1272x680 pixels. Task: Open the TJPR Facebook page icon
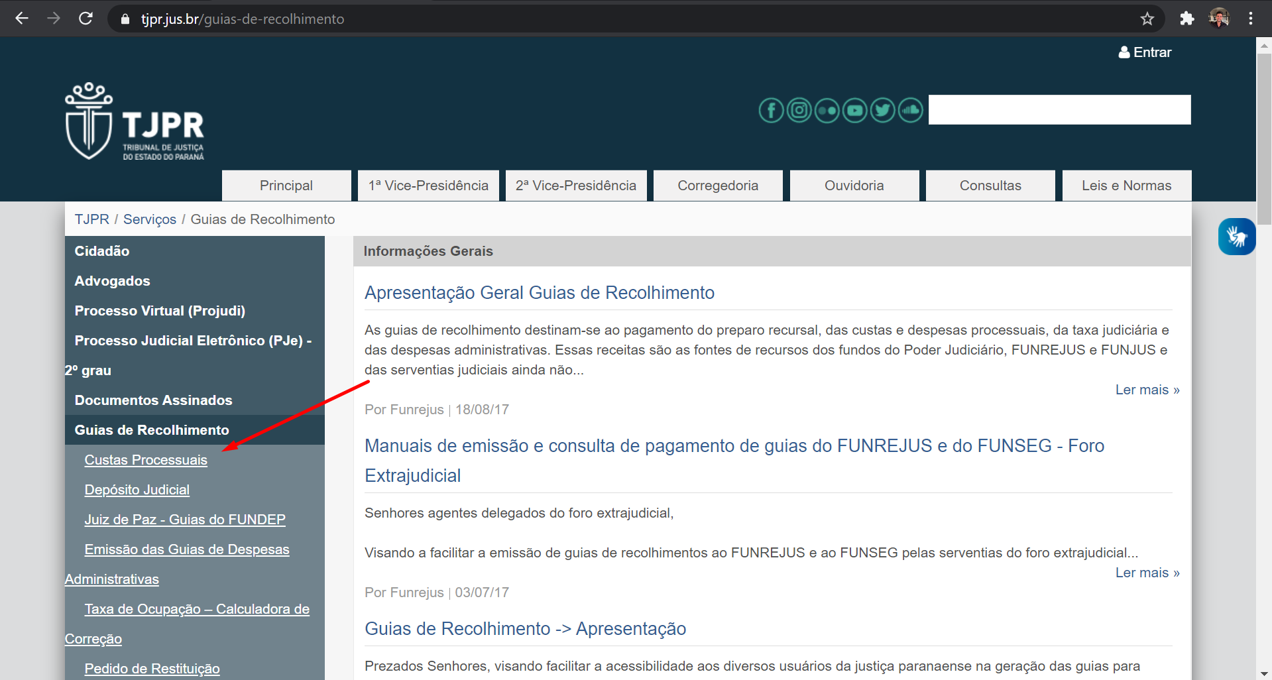(771, 110)
